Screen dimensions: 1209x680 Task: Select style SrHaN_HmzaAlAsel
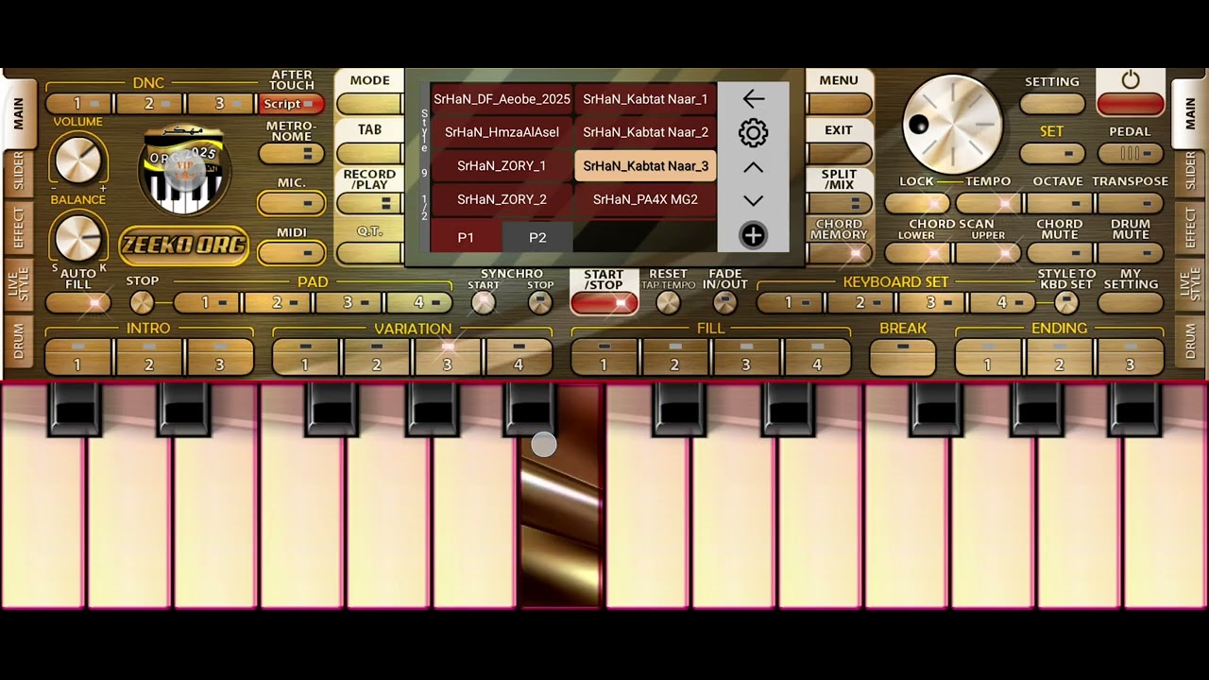502,132
